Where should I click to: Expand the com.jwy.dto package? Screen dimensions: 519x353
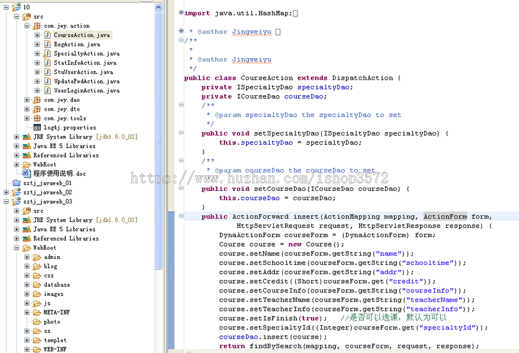tap(27, 109)
